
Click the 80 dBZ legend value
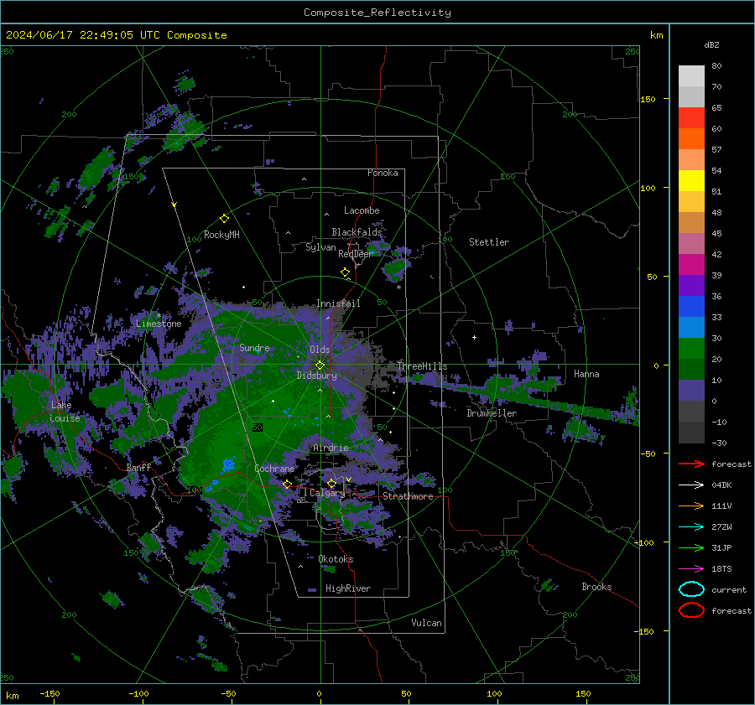716,66
